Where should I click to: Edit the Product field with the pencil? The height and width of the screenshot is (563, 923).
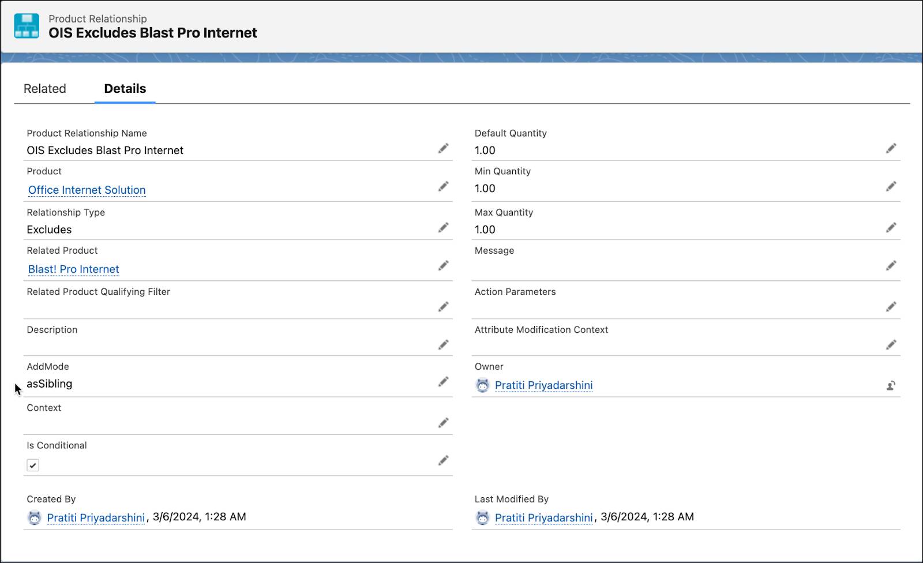coord(443,187)
